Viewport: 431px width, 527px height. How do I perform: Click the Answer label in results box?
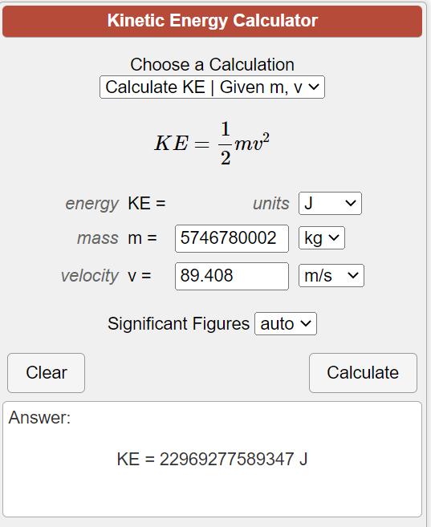pyautogui.click(x=39, y=418)
